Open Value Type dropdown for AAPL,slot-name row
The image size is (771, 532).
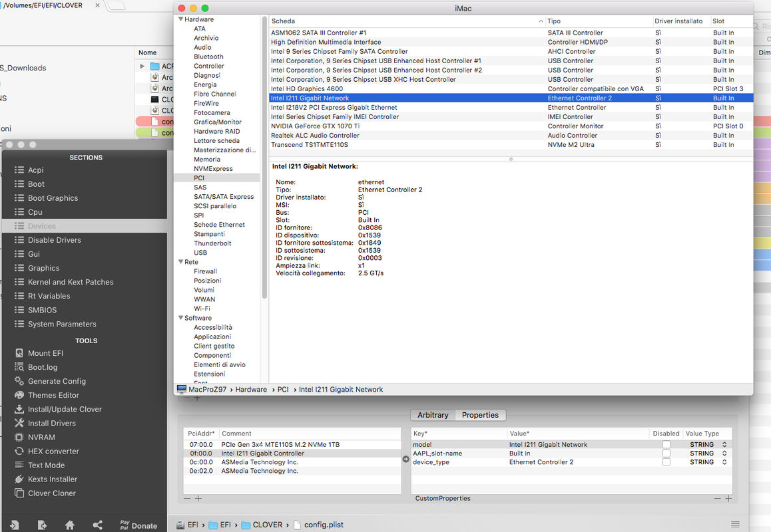coord(724,454)
